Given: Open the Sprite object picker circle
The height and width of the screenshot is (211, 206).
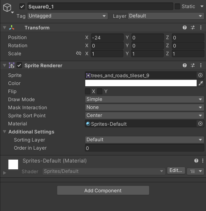Looking at the screenshot, I should (200, 75).
